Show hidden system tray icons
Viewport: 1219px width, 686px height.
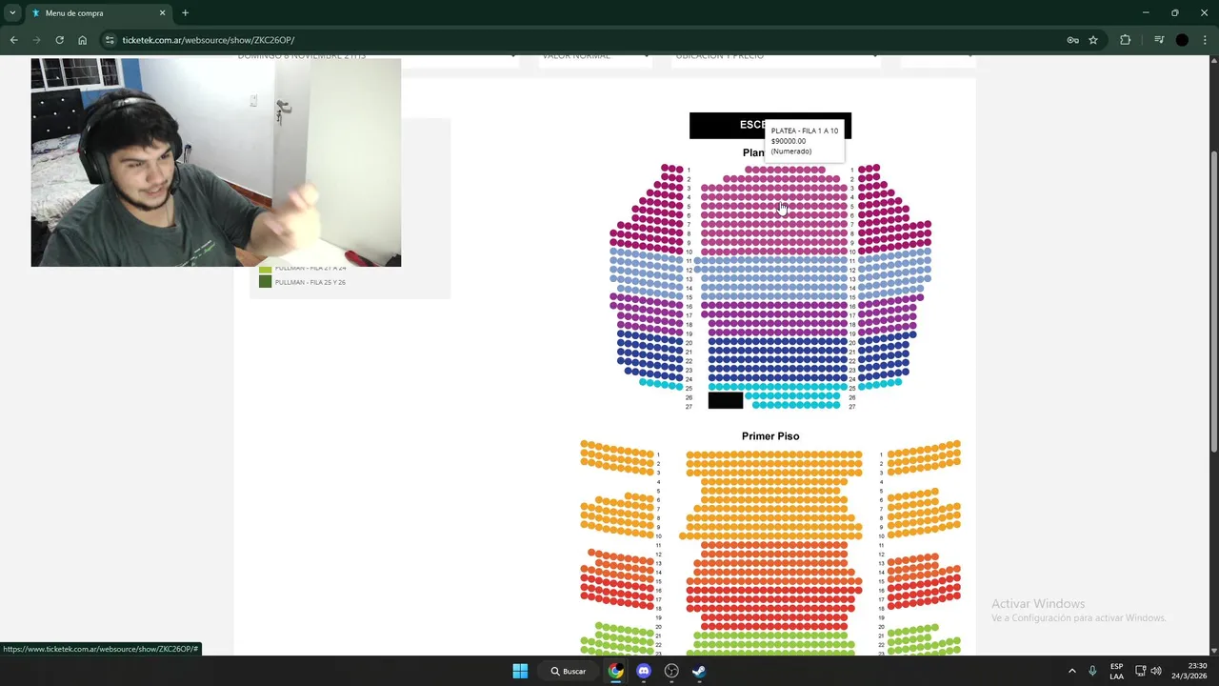tap(1071, 671)
